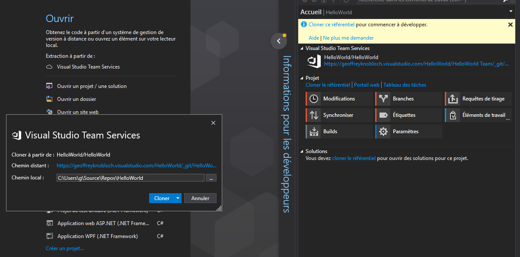Click the Aide link
The height and width of the screenshot is (257, 520).
[x=314, y=38]
